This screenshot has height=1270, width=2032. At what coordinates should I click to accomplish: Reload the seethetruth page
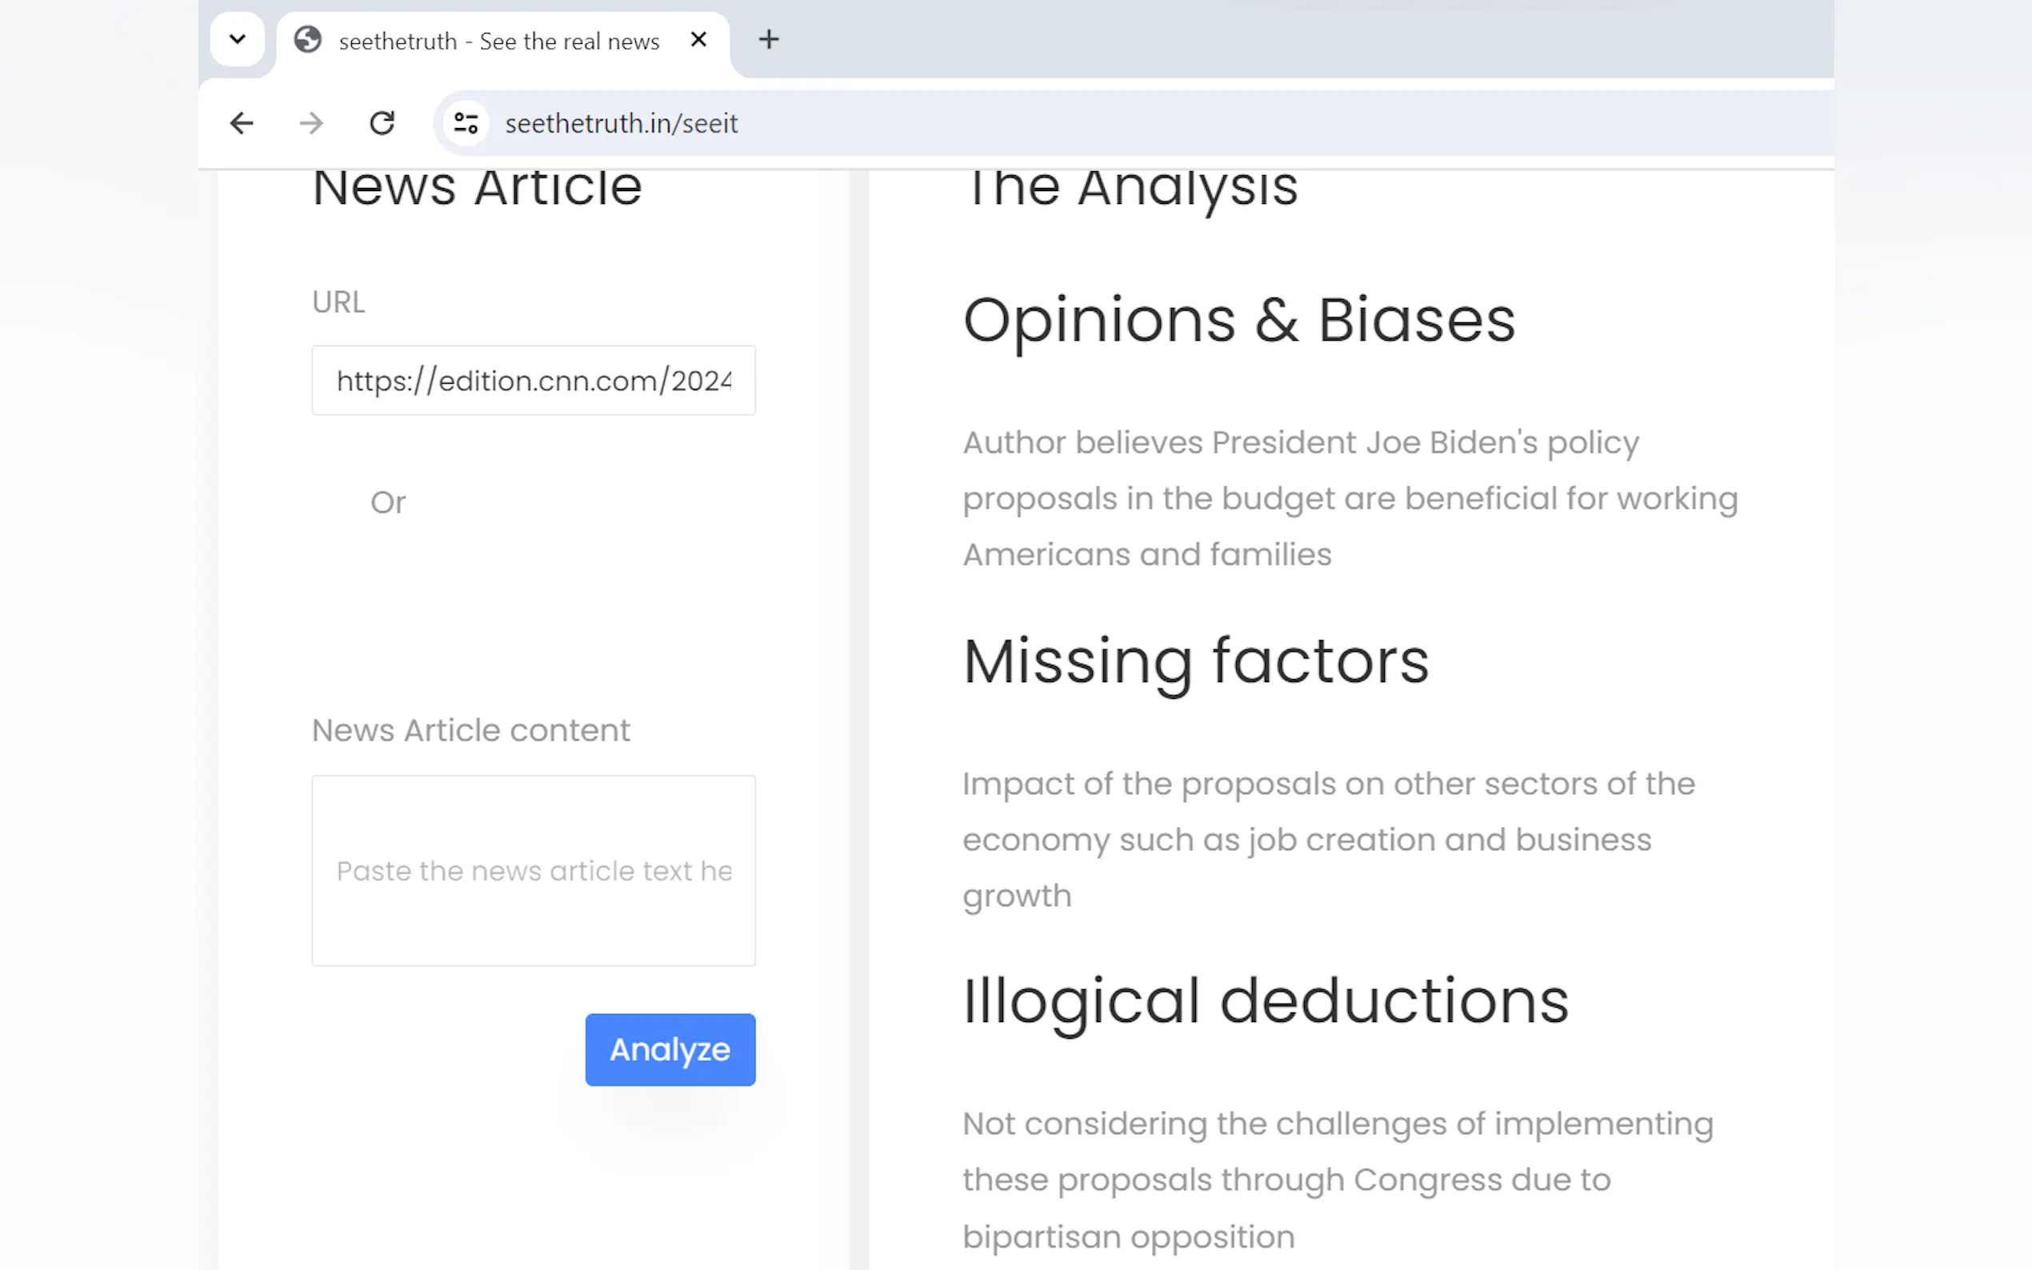click(382, 123)
